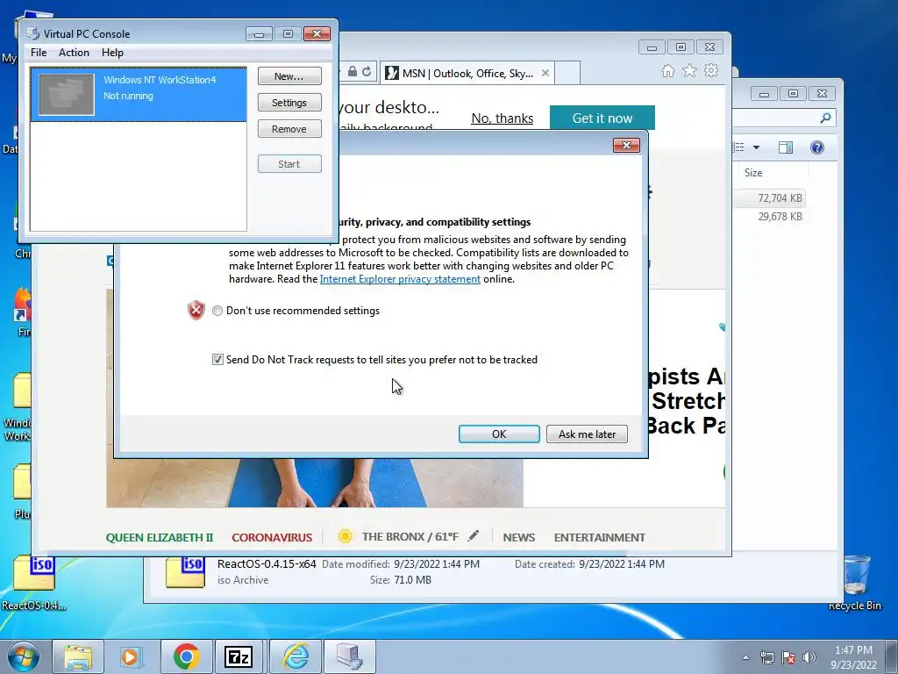Click ReactOS iso icon in Explorer details pane
The image size is (898, 674).
[185, 571]
